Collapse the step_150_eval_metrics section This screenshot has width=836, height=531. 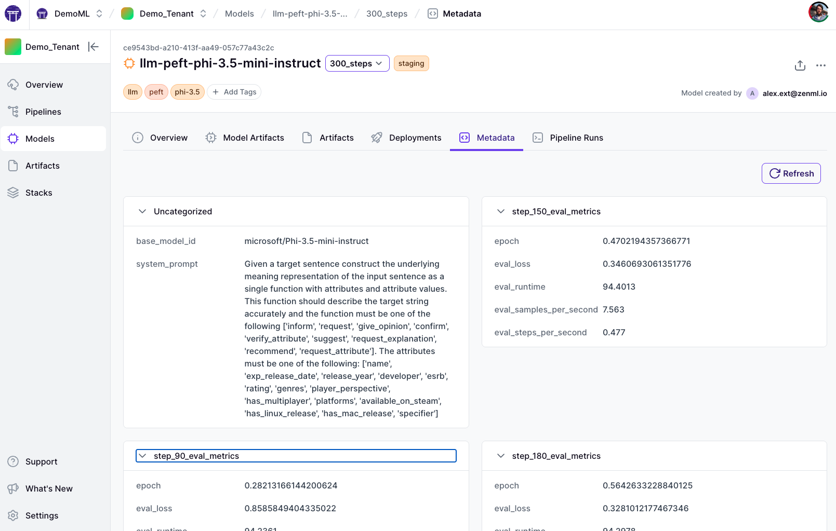[x=500, y=211]
